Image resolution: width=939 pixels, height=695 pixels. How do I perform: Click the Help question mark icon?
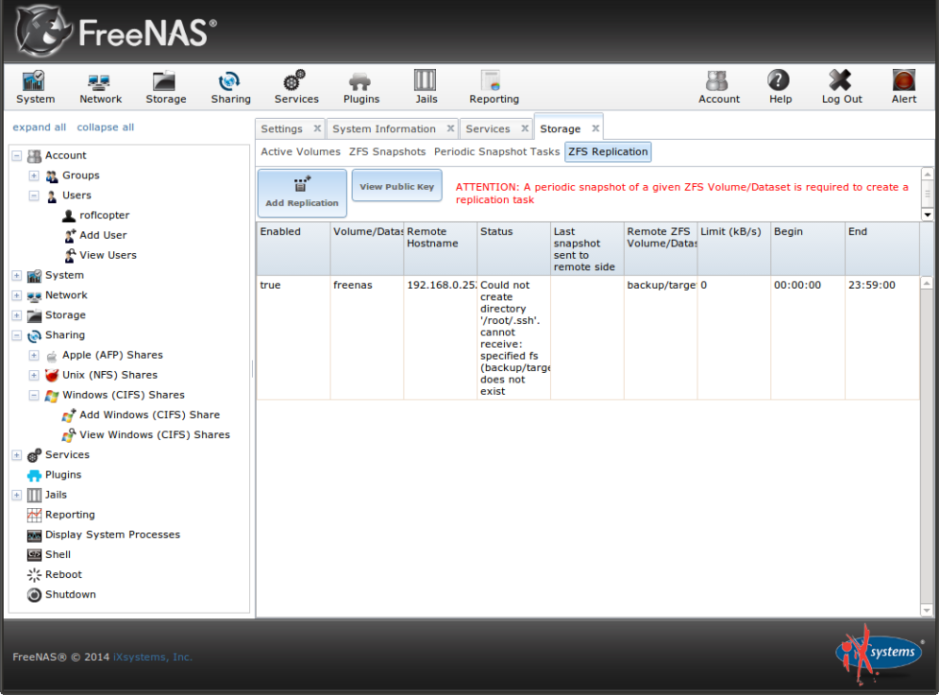pyautogui.click(x=779, y=86)
